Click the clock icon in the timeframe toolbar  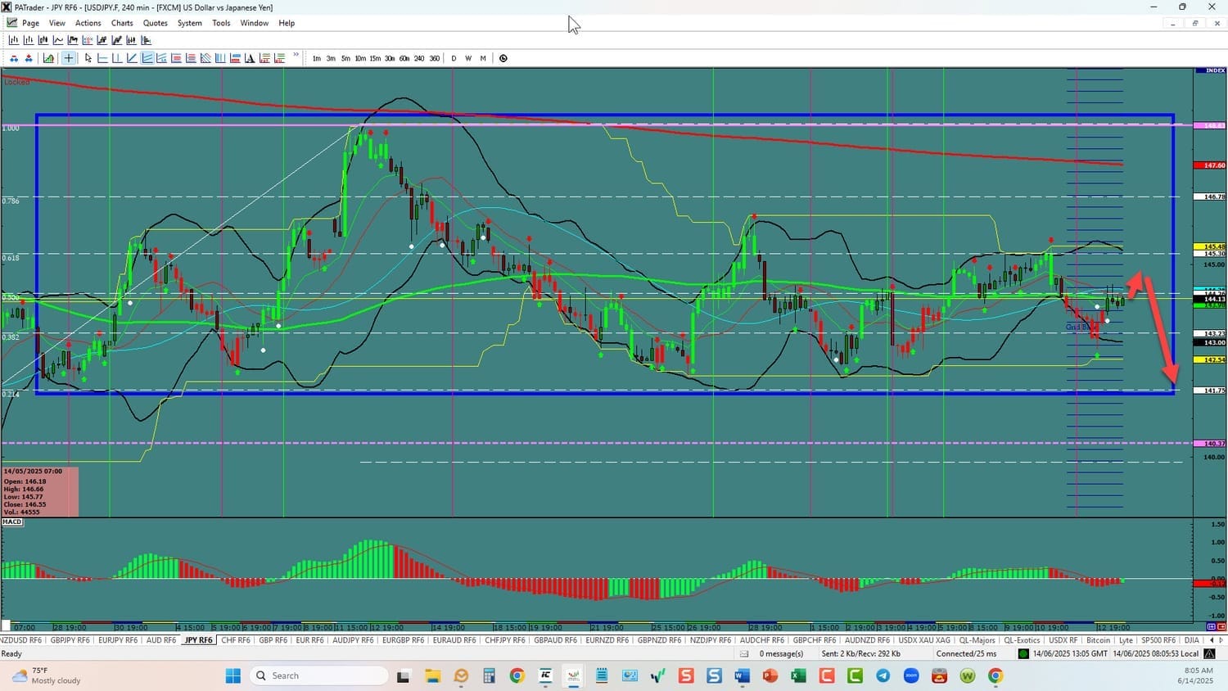tap(503, 58)
